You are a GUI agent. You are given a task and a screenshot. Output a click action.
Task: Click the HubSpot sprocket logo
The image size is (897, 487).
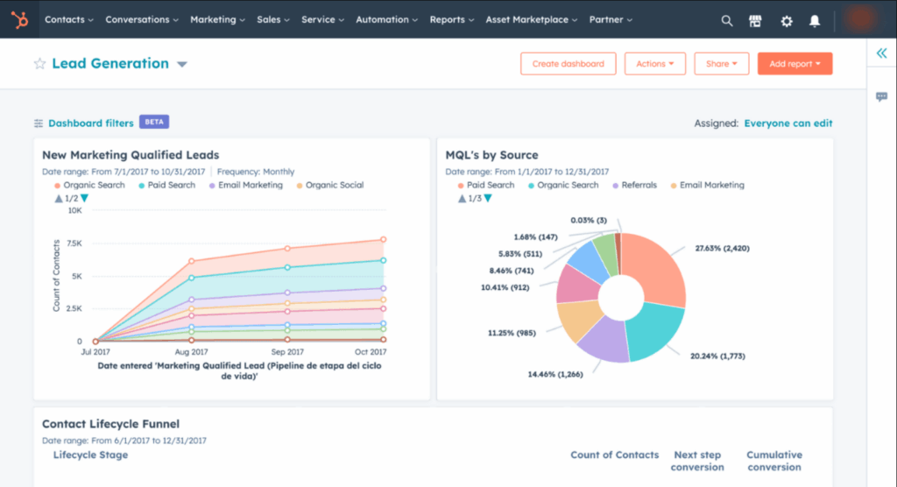pos(18,19)
